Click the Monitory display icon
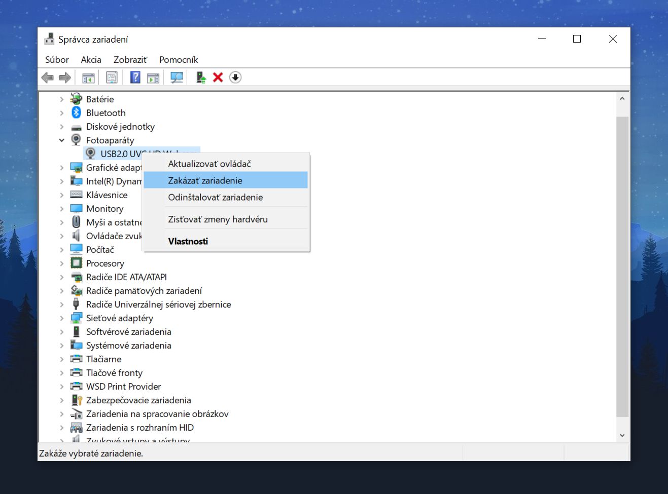Screen dimensions: 668x494 coord(76,209)
